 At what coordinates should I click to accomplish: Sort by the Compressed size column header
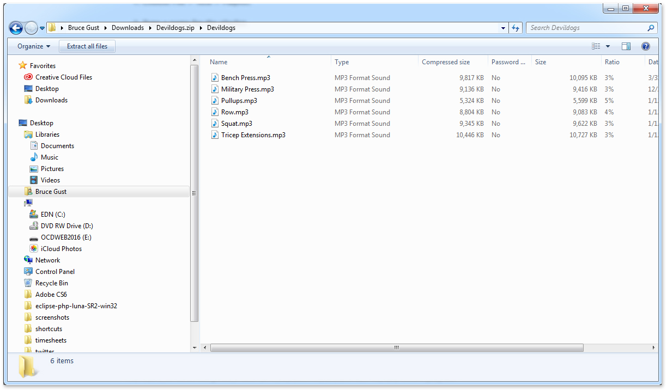coord(446,62)
